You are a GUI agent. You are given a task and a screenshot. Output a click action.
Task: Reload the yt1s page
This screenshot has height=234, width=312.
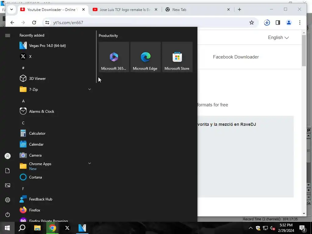(34, 23)
